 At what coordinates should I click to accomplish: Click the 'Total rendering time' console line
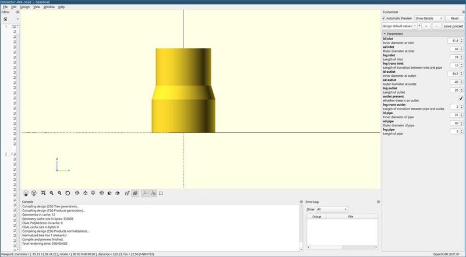pos(45,244)
